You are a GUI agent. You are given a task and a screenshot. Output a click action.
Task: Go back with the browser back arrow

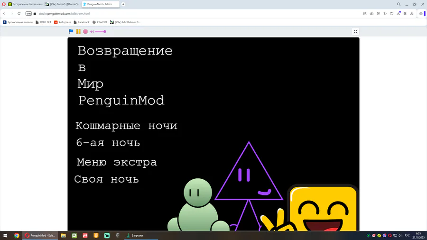pos(4,14)
